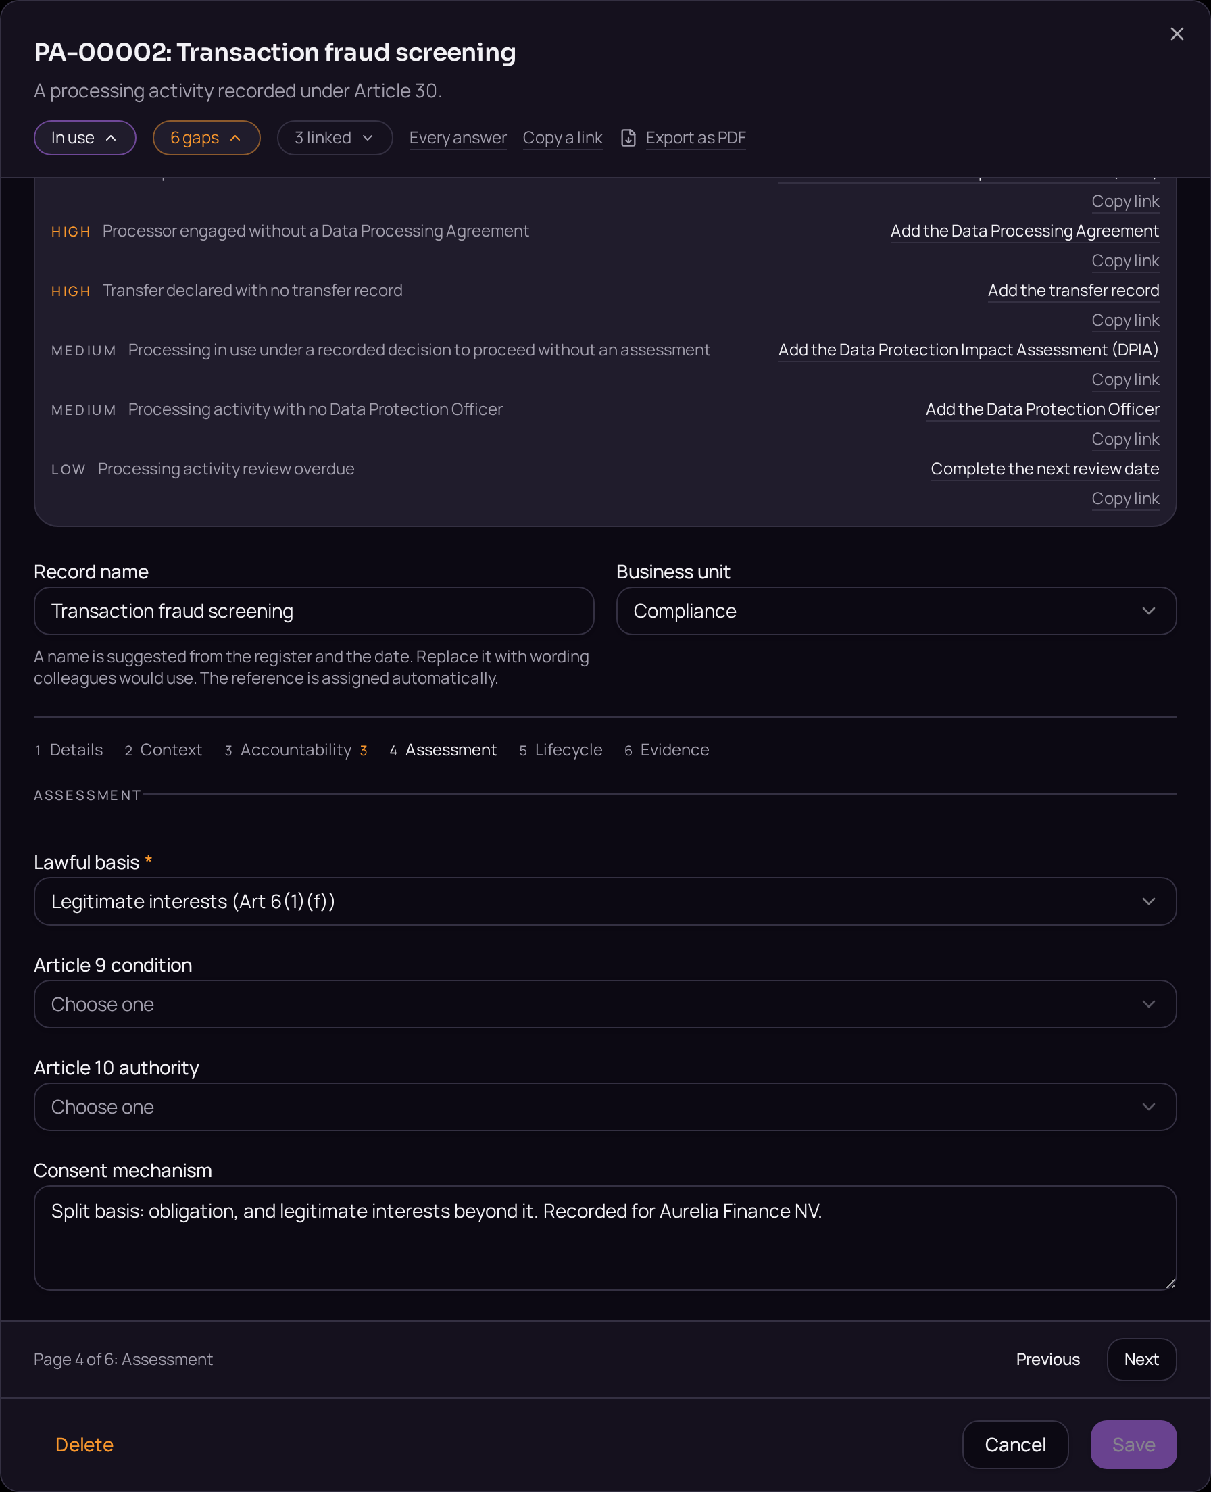
Task: Open the In use status dropdown
Action: pos(85,138)
